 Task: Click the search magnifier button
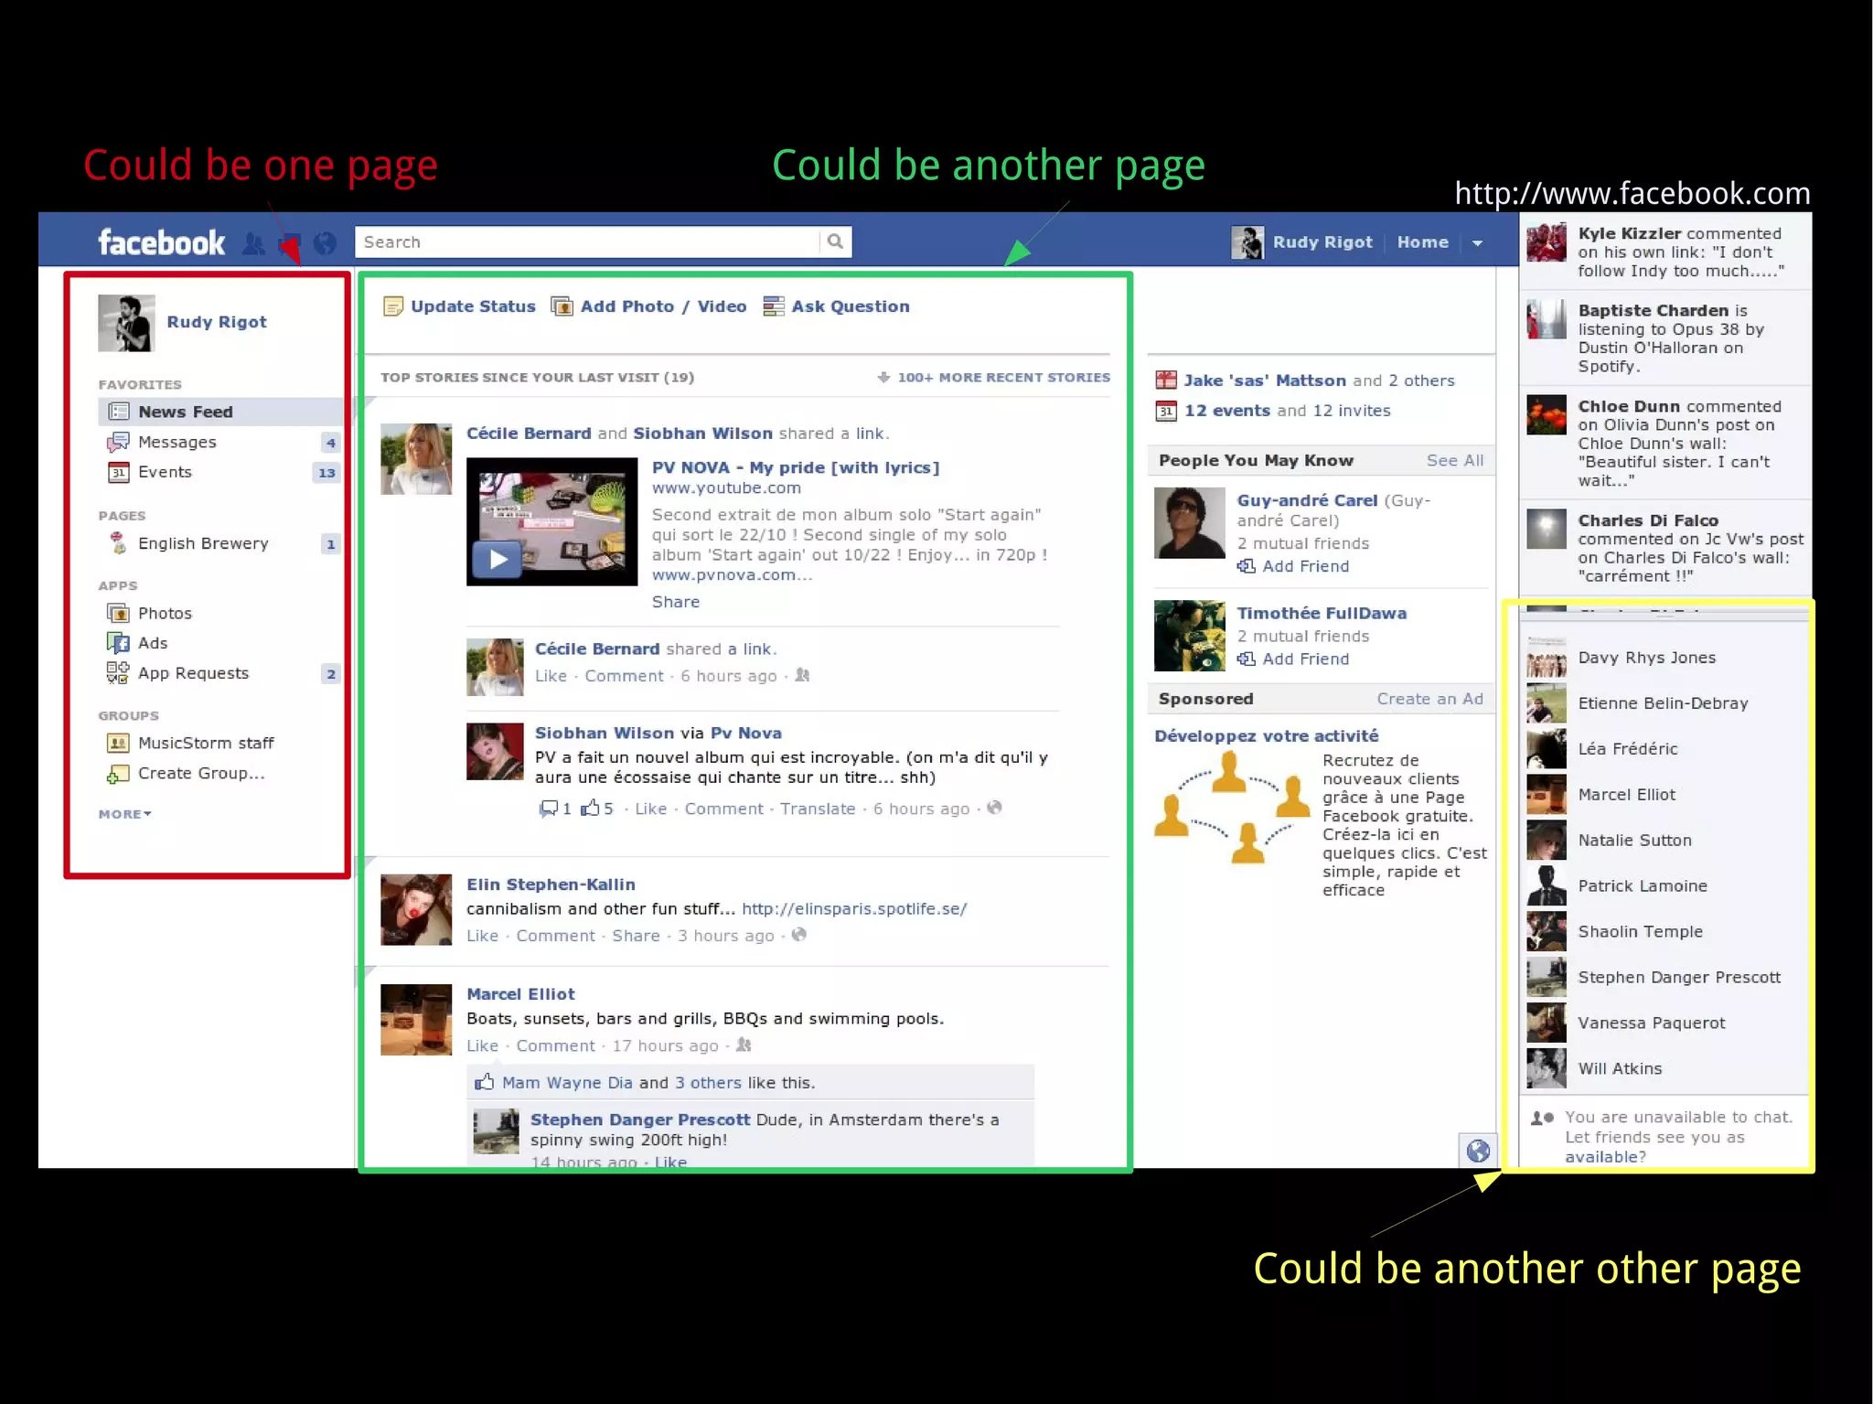pos(835,241)
